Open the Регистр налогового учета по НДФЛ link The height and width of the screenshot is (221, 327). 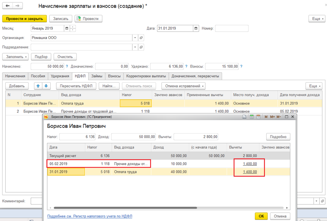[x=90, y=216]
